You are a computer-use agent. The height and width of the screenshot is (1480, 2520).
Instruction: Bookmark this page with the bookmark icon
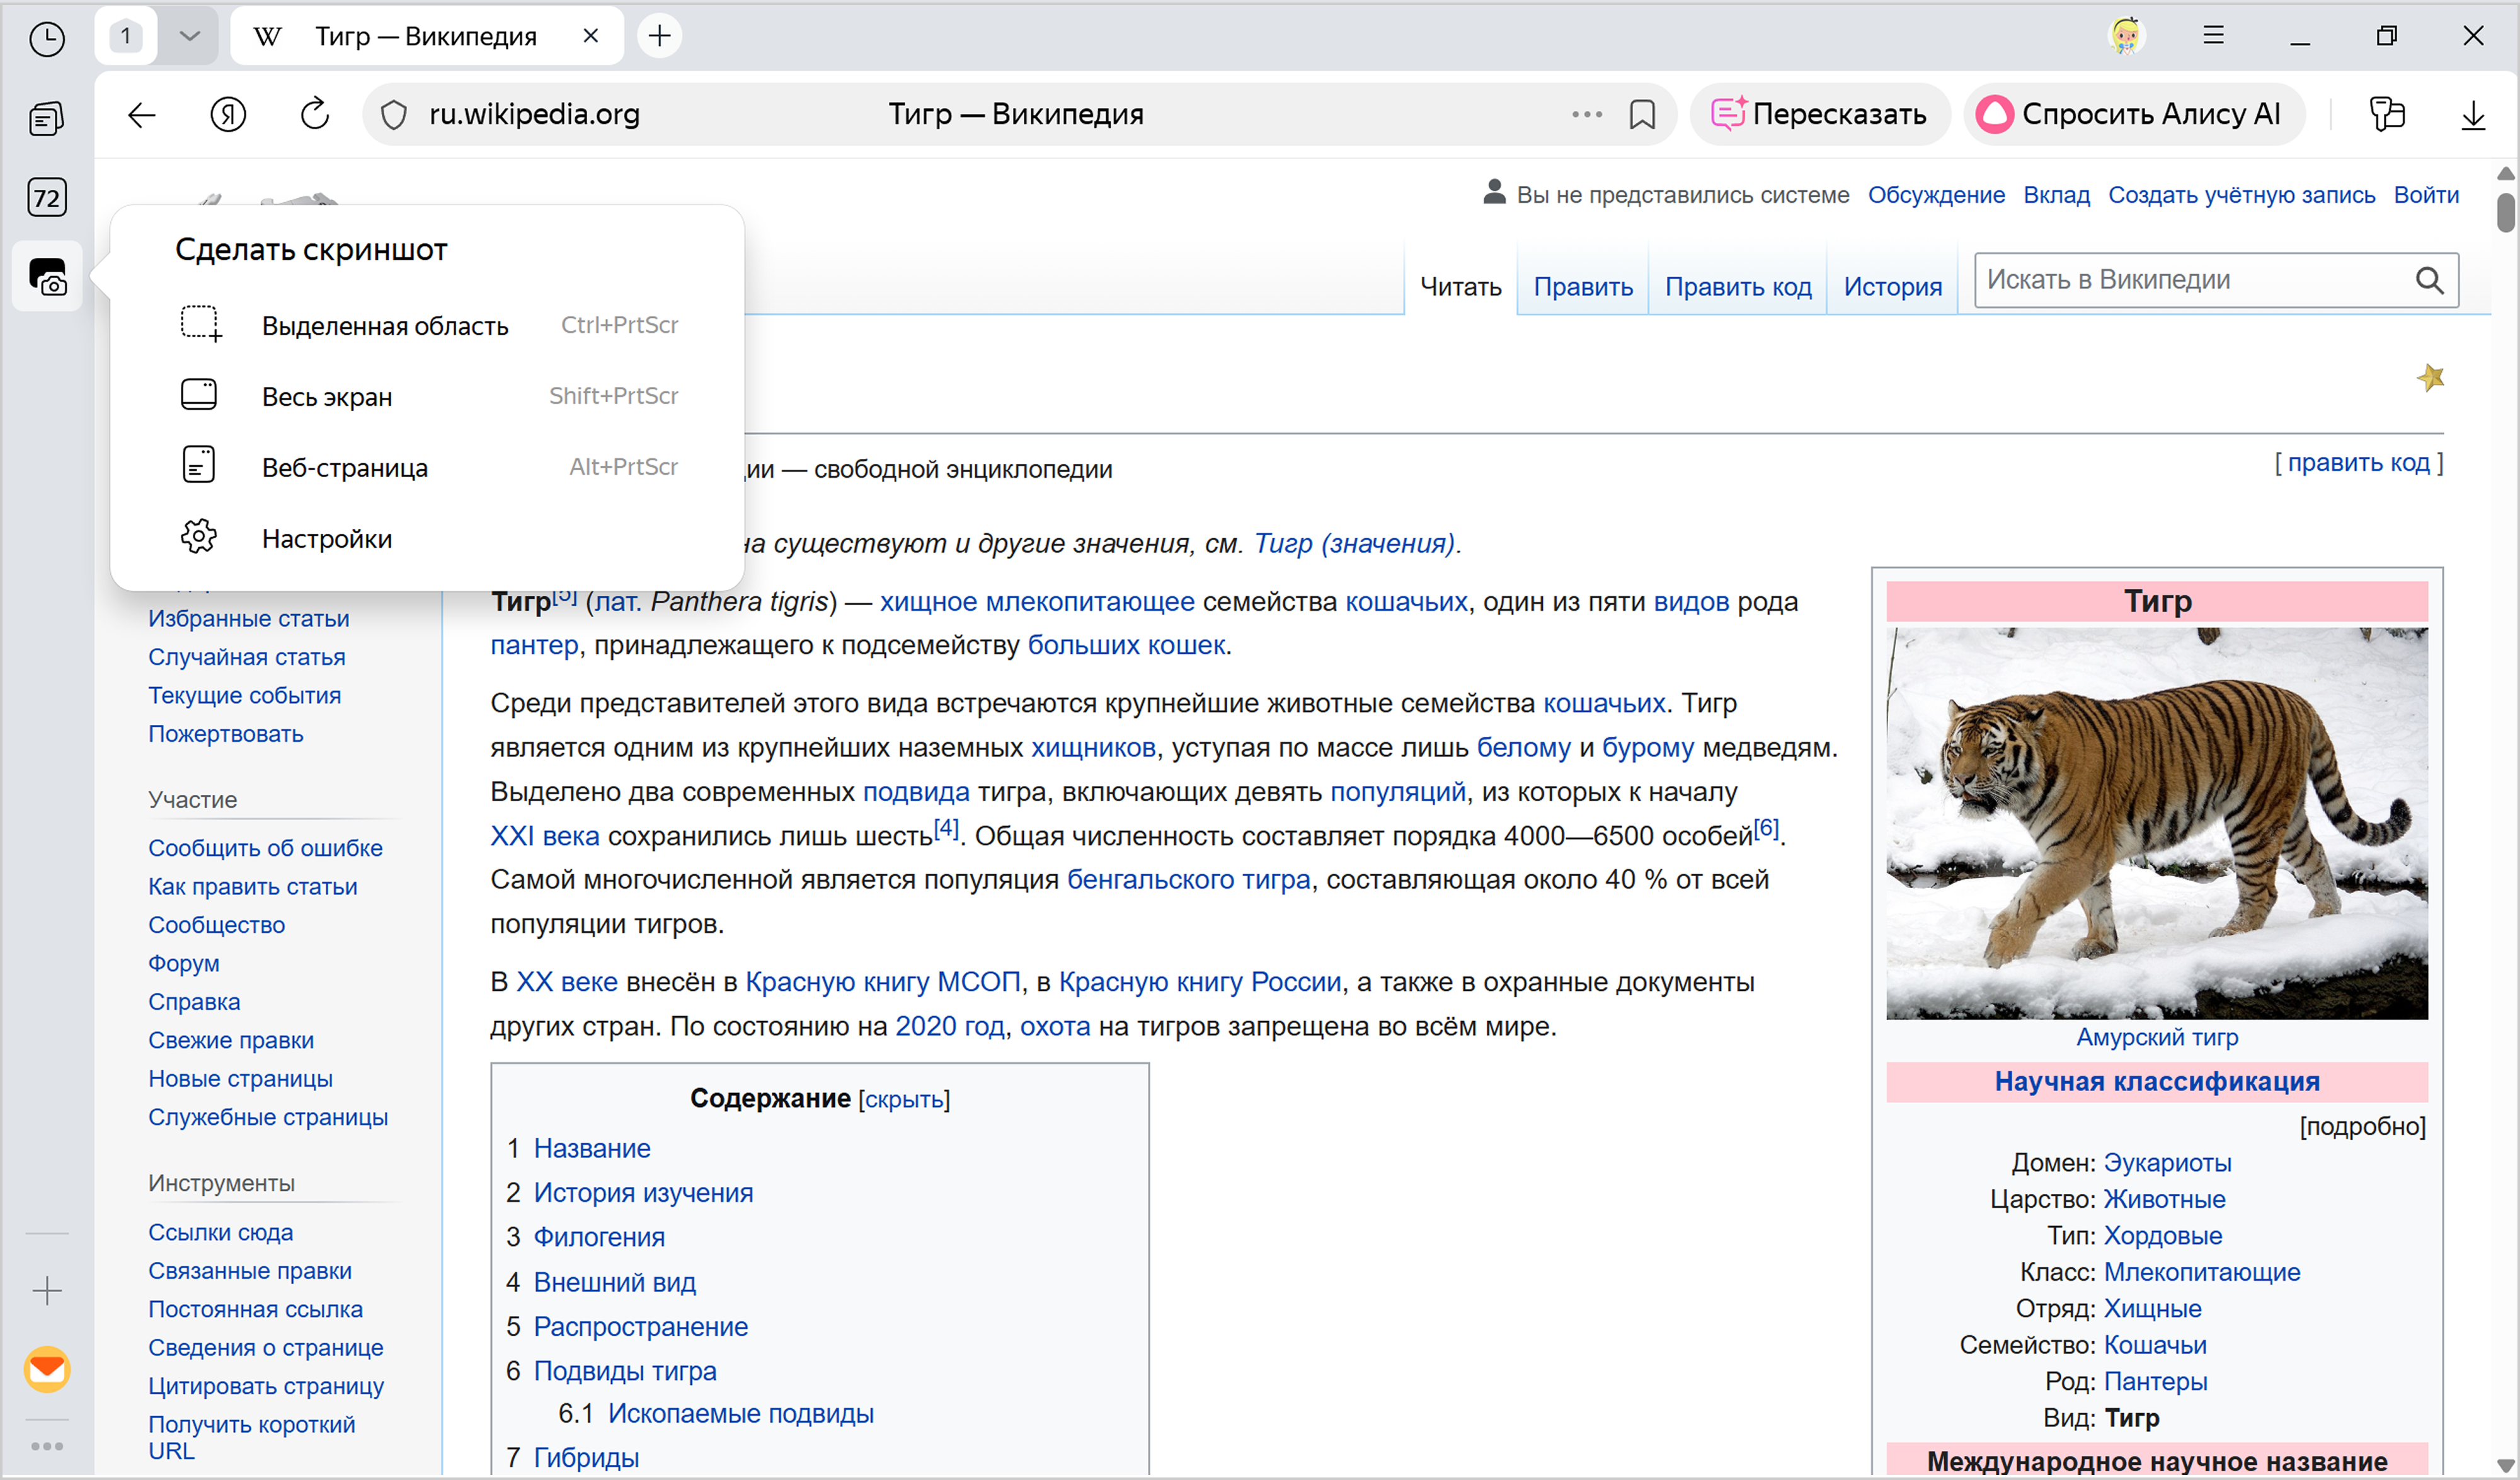(x=1642, y=114)
